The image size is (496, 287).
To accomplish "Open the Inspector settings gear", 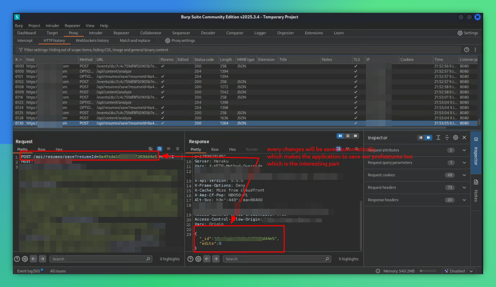I will (x=456, y=138).
